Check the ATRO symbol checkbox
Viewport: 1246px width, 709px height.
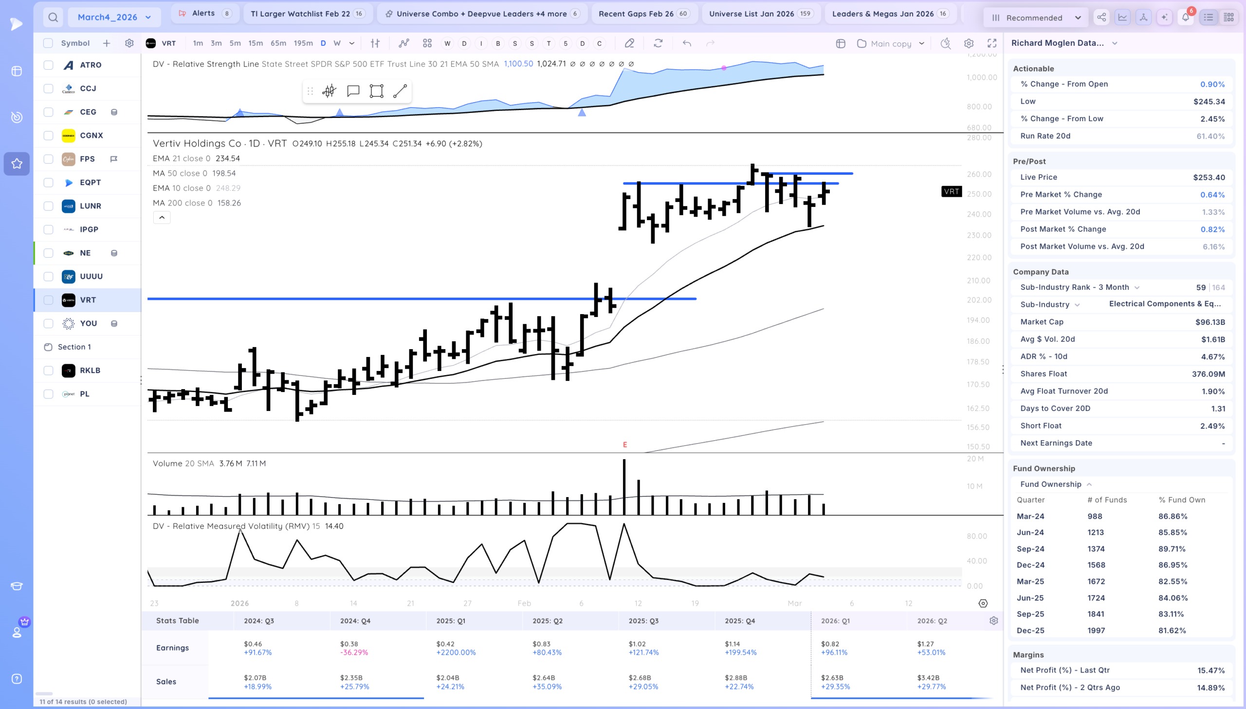(48, 65)
